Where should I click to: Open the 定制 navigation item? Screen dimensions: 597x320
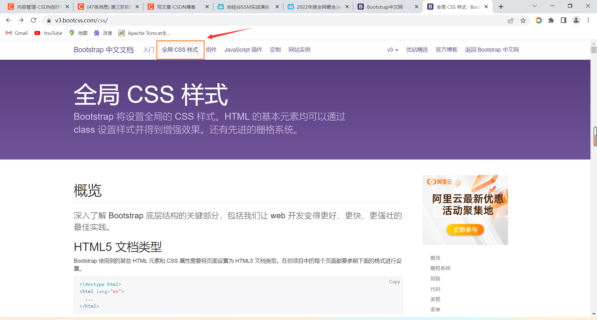click(275, 50)
